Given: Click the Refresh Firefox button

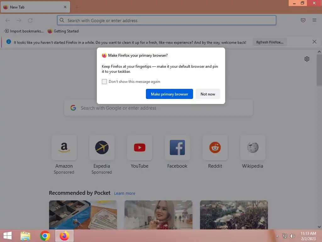Looking at the screenshot, I should tap(269, 42).
